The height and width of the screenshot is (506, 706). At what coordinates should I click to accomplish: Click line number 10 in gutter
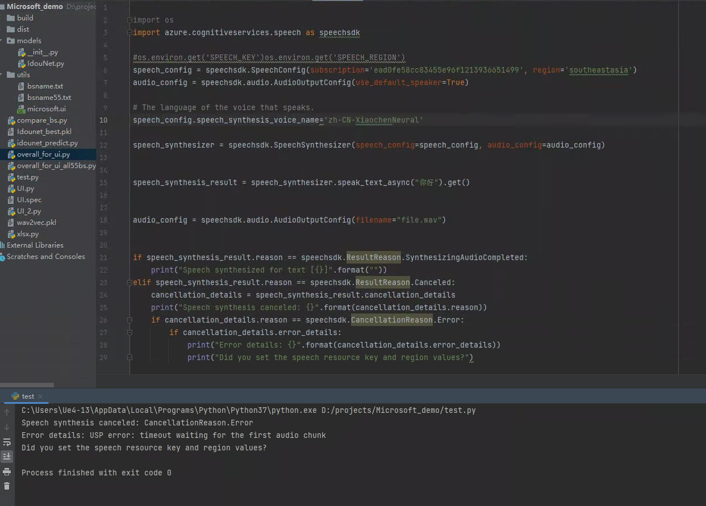tap(103, 120)
